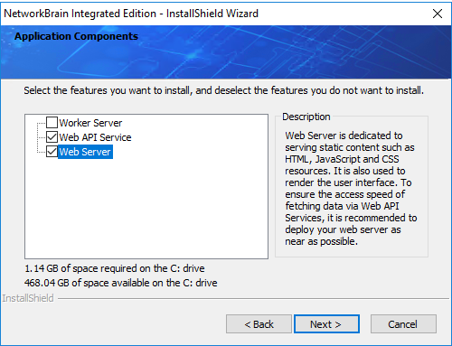Go back with the < Back button

pyautogui.click(x=259, y=324)
